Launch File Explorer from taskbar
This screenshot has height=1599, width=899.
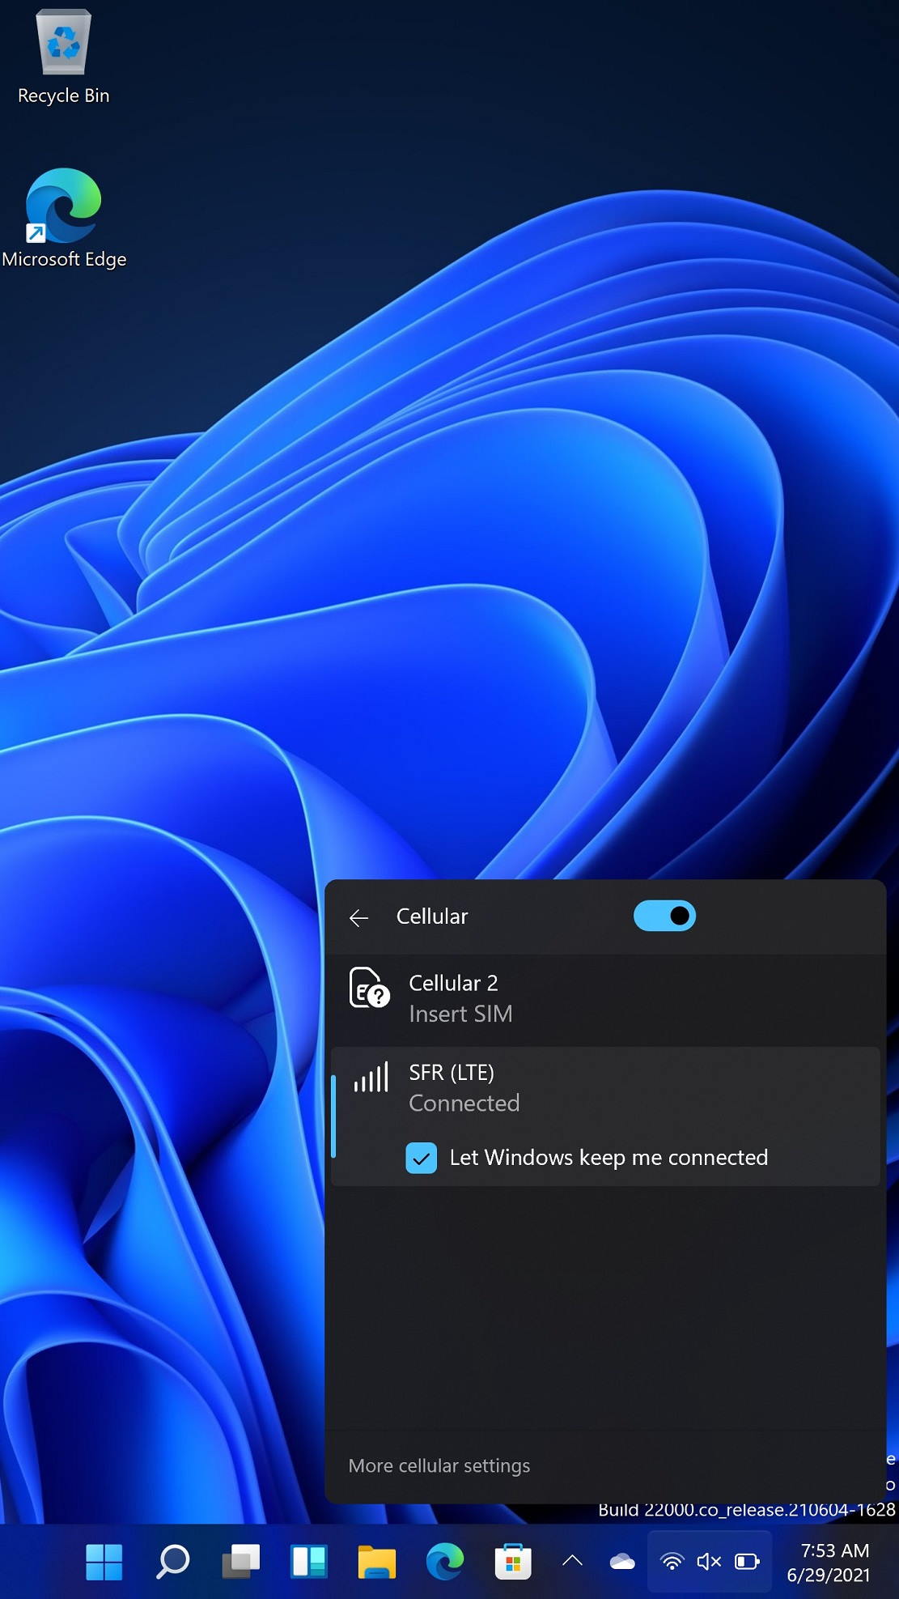[377, 1562]
